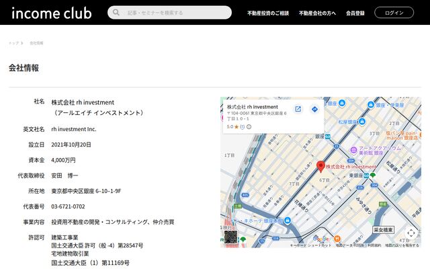Focus the article and seminar search field

(x=169, y=12)
